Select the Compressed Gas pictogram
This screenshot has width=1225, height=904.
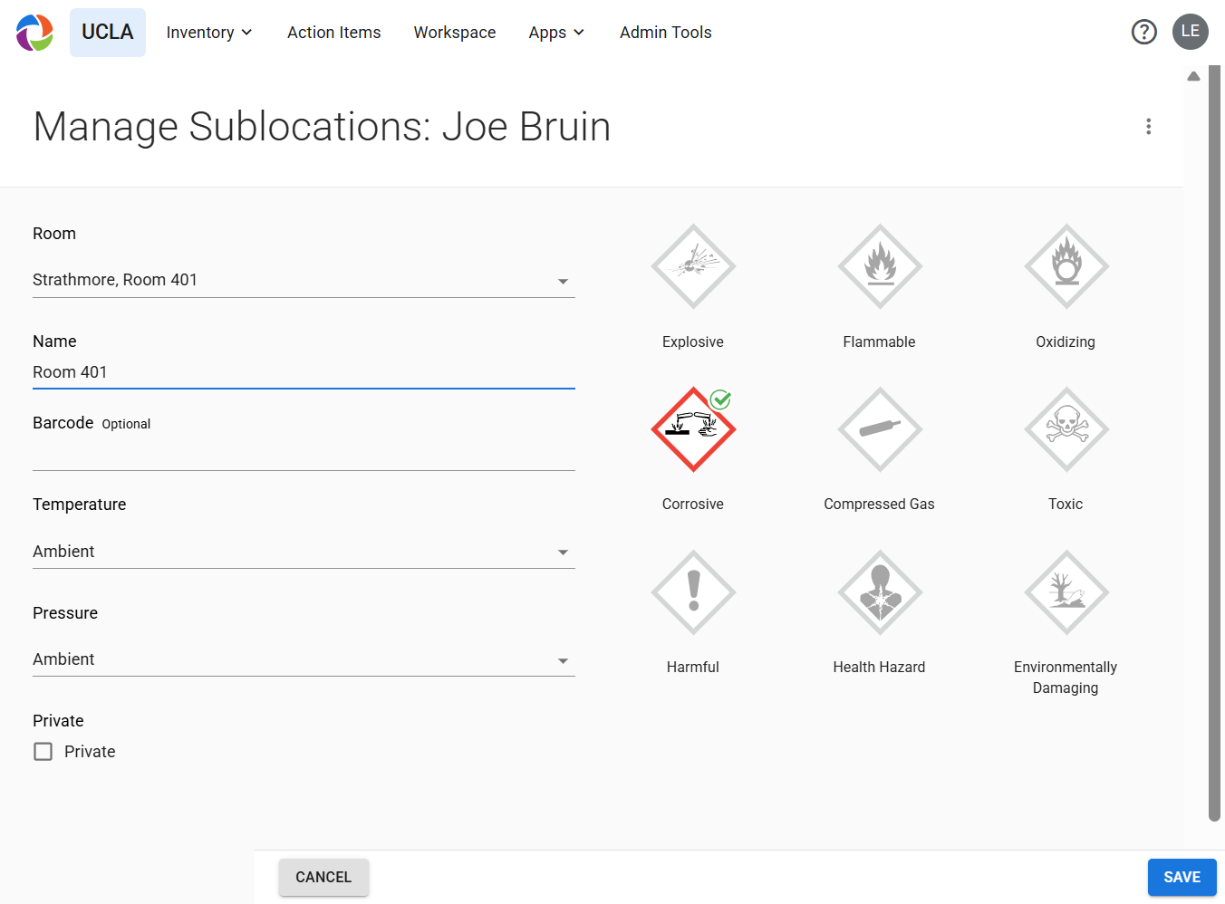[x=880, y=429]
